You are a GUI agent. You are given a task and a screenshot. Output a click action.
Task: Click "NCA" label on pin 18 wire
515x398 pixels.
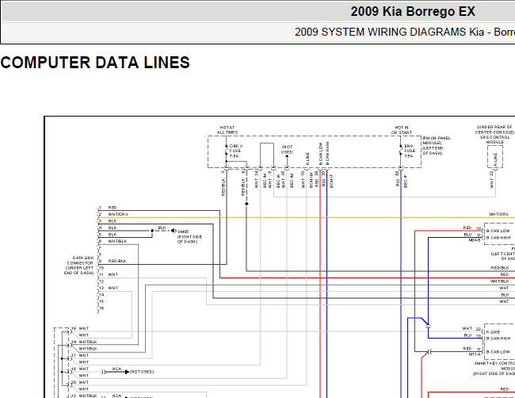click(116, 369)
